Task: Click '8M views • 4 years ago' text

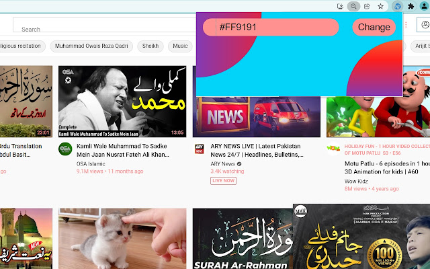Action: point(372,189)
